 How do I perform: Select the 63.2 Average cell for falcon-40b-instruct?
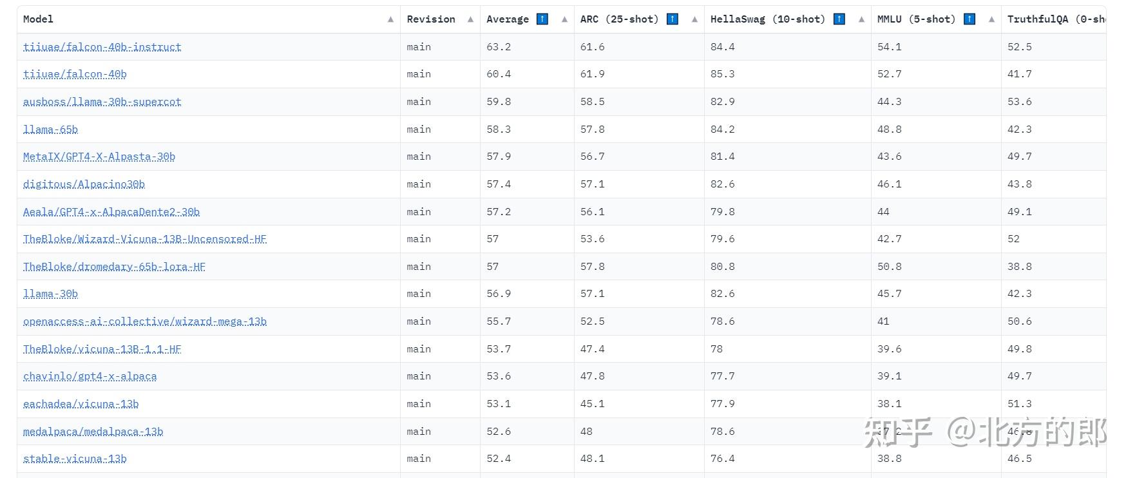499,47
